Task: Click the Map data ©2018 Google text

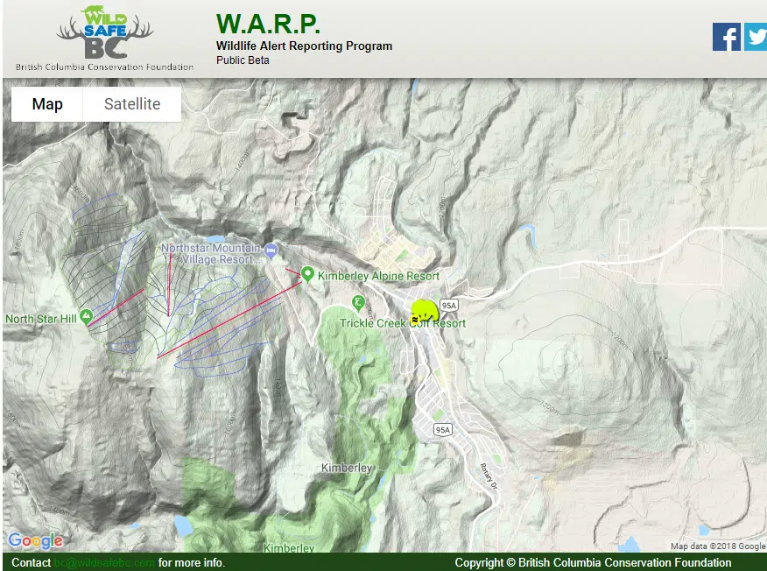Action: click(x=718, y=546)
